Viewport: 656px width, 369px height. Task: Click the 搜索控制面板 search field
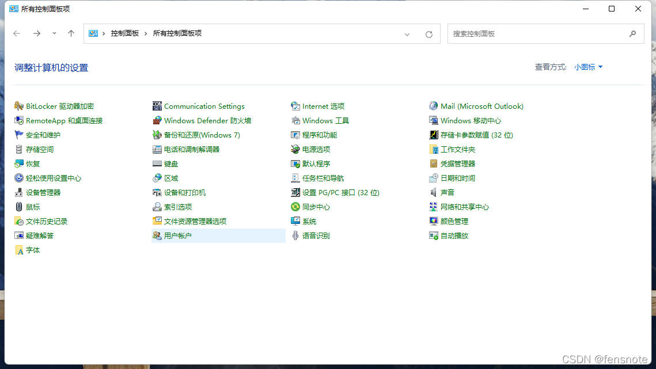[x=545, y=33]
